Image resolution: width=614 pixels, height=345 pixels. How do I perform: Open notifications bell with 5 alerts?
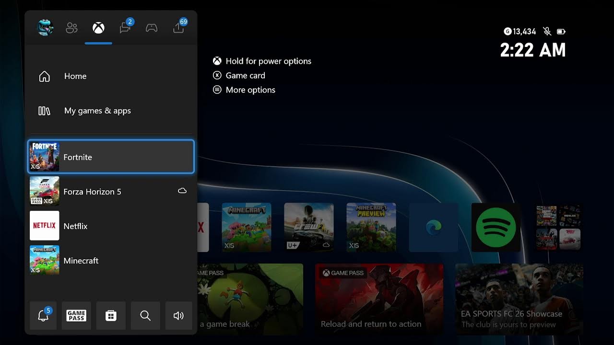43,315
